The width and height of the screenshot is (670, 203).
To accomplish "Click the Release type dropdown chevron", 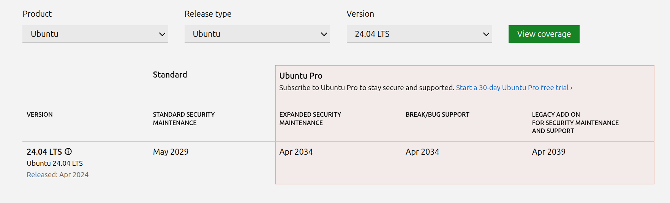I will pos(324,34).
